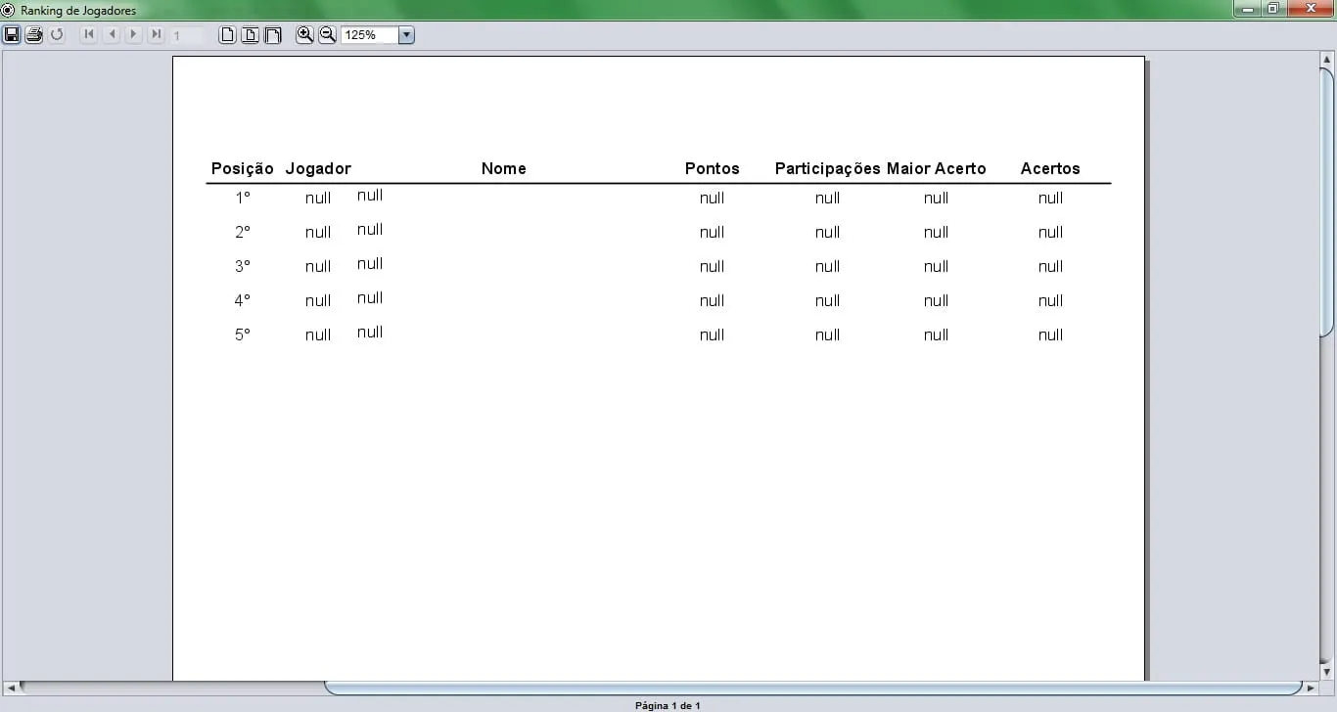Screen dimensions: 1337x712
Task: Maximize the Ranking de Jogadores window
Action: pos(1272,9)
